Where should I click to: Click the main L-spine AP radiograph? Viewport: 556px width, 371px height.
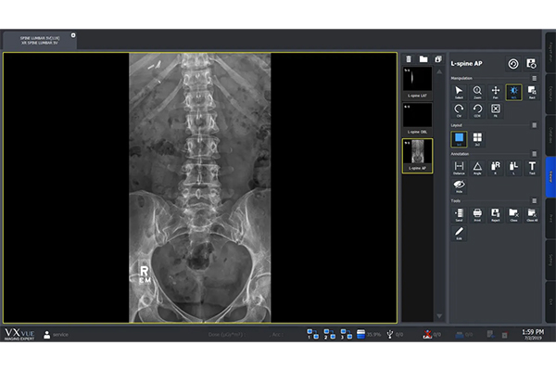pyautogui.click(x=200, y=187)
